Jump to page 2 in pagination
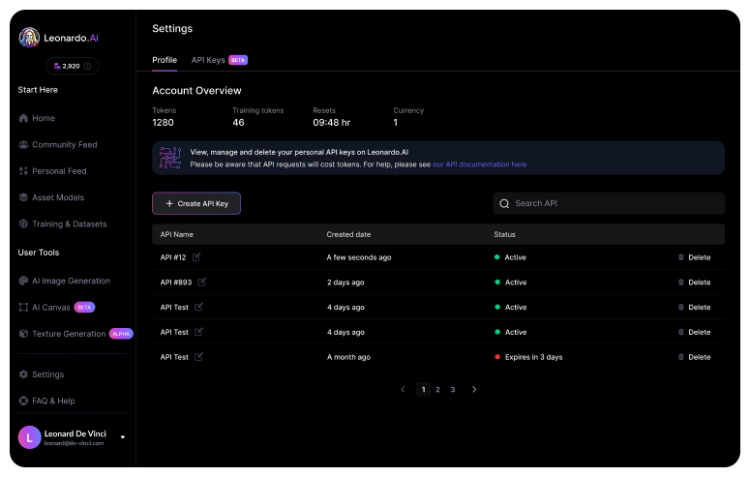 click(437, 390)
